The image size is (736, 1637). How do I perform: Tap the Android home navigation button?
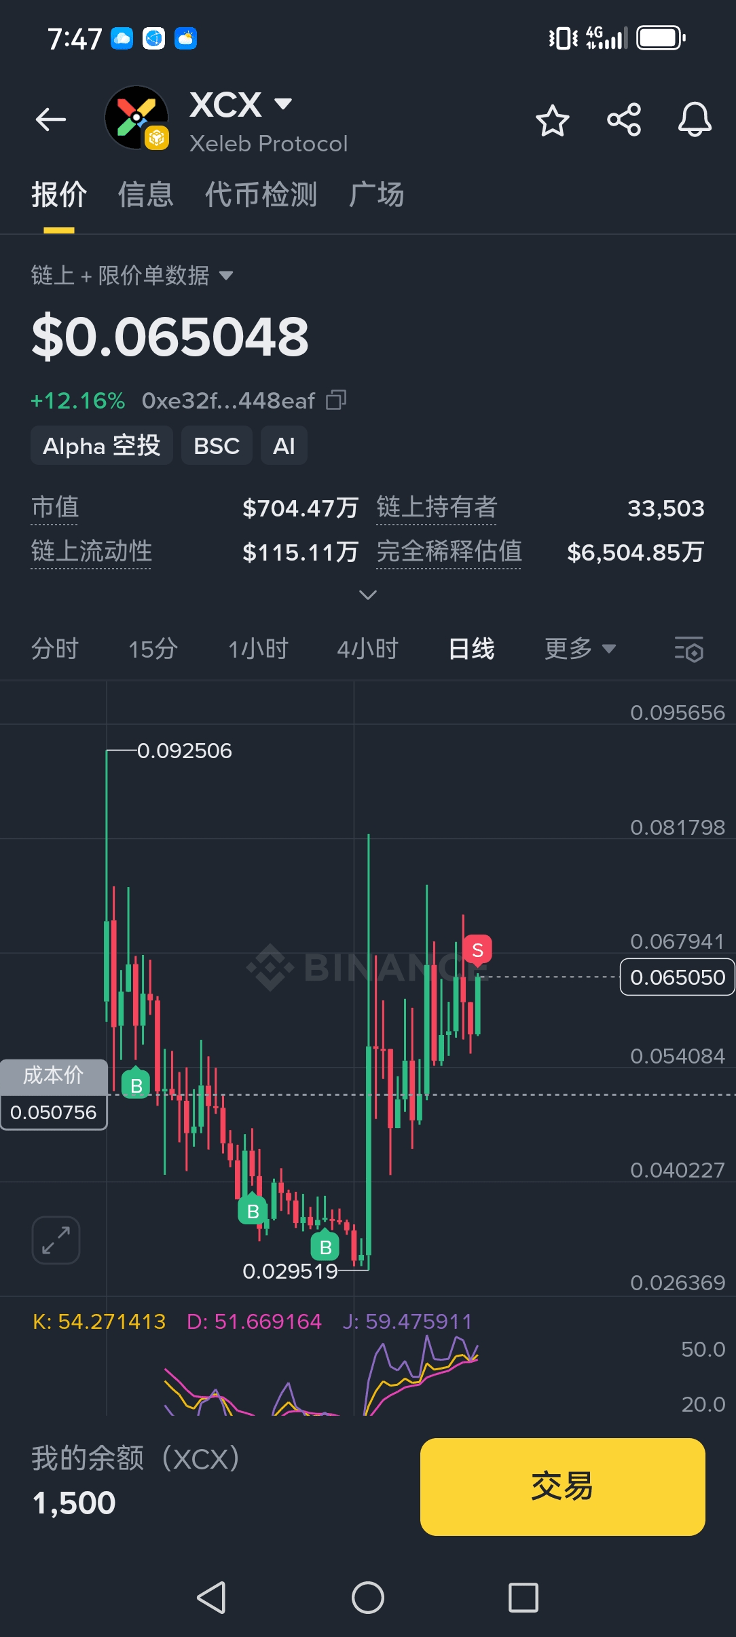click(368, 1597)
